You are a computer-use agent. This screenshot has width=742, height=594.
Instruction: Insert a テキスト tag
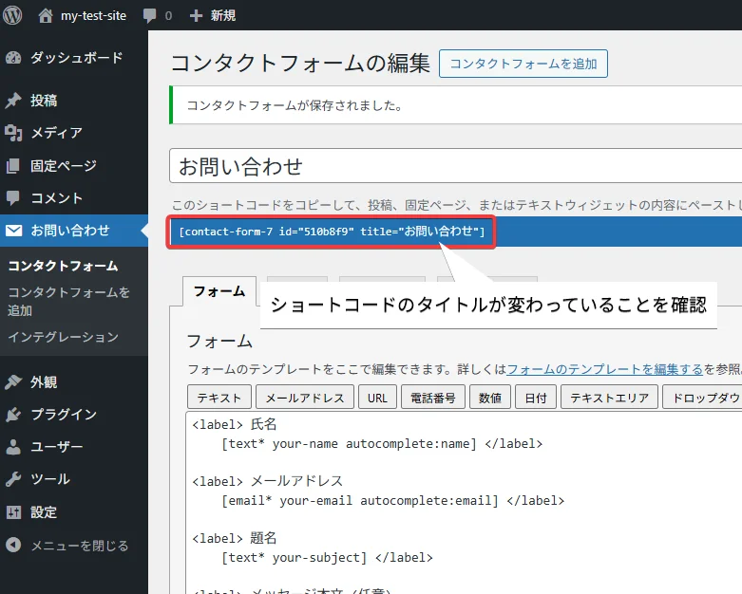point(219,398)
